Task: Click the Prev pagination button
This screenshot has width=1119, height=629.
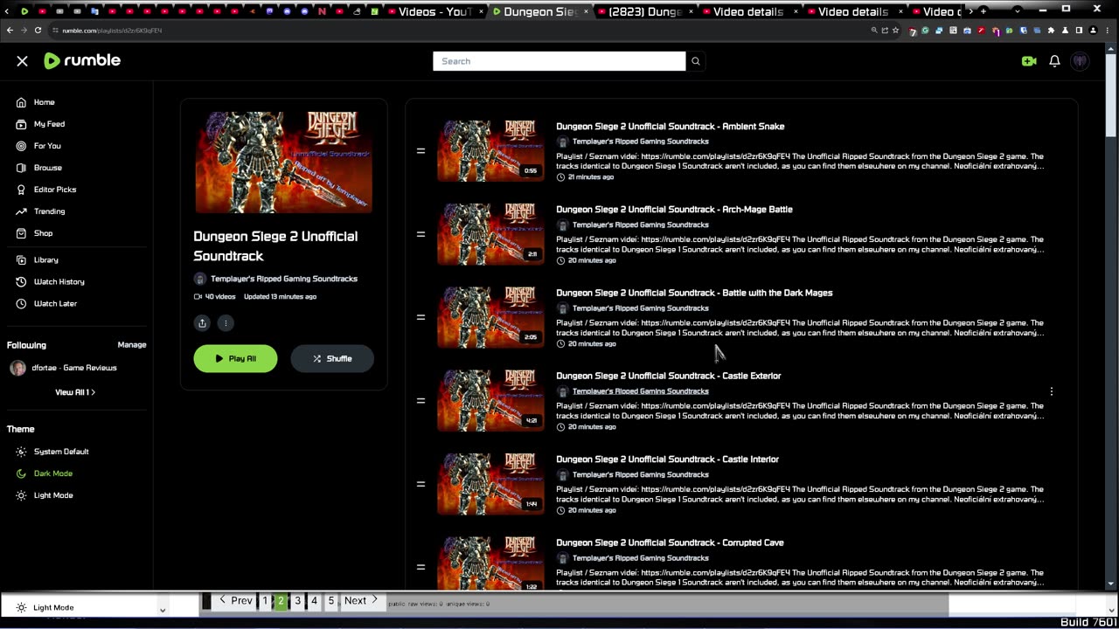Action: [x=235, y=601]
